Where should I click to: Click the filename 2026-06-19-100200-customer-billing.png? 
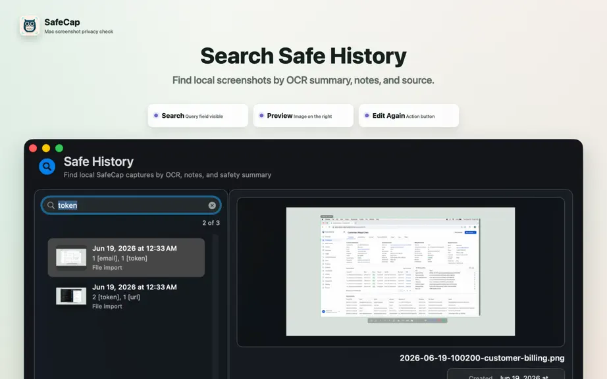pyautogui.click(x=482, y=358)
